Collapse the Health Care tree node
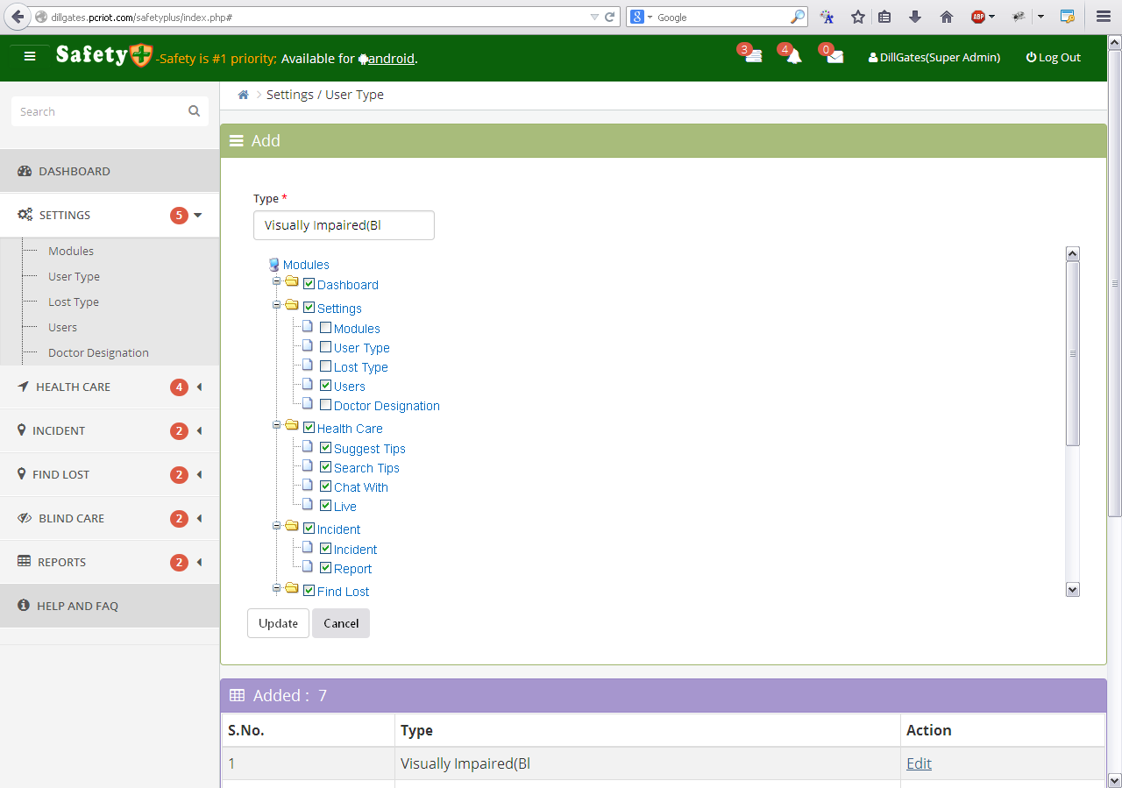 click(x=277, y=425)
